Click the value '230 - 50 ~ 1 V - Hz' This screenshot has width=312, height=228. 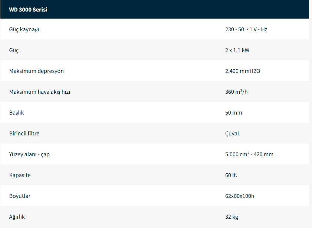point(246,29)
